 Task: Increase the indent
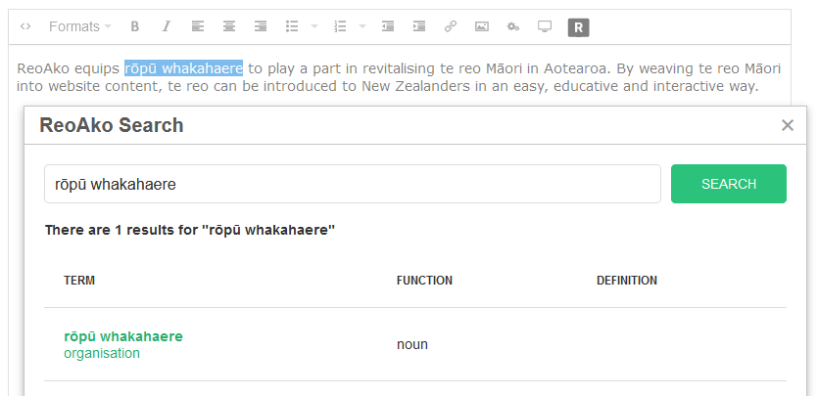pos(419,26)
